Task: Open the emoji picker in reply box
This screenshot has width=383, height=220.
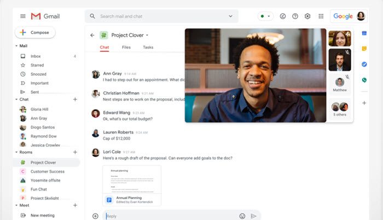Action: pos(242,216)
